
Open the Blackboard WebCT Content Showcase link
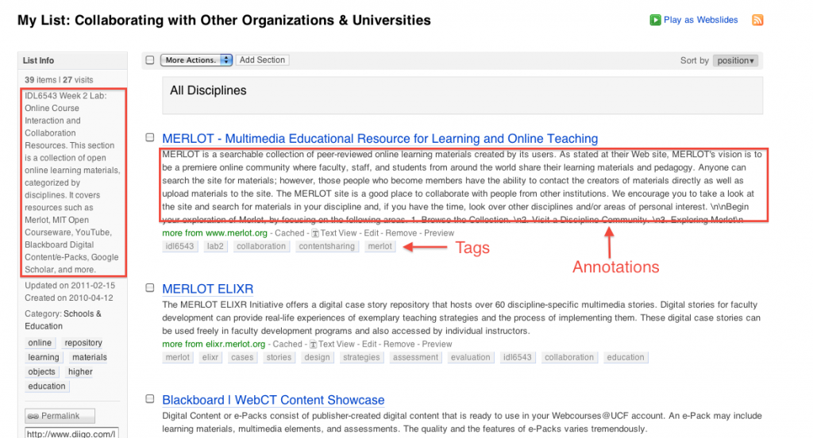(x=273, y=400)
